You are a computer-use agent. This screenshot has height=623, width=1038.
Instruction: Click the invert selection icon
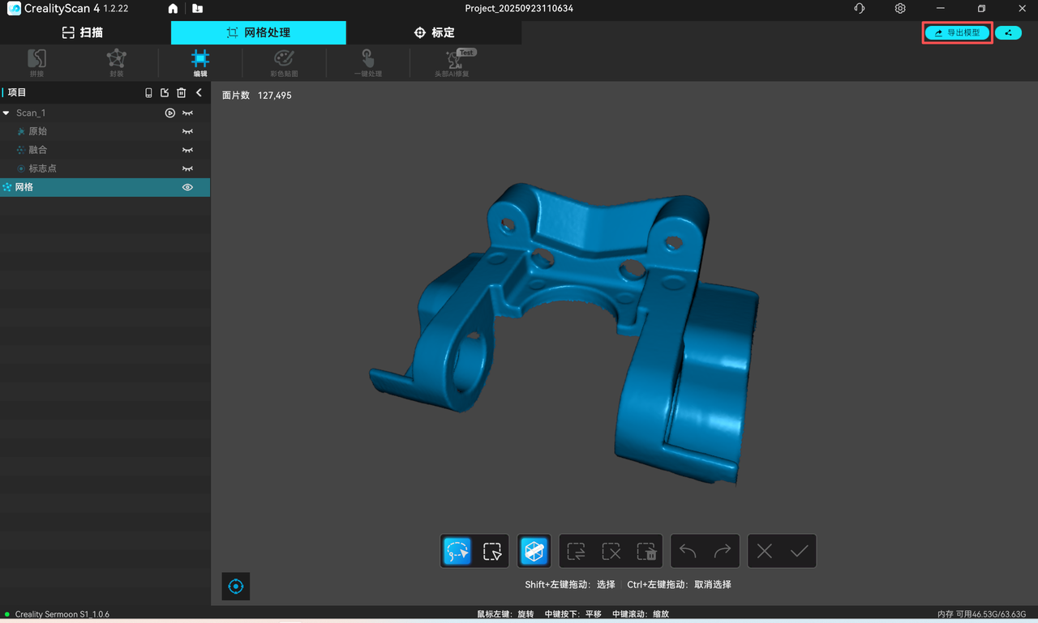pyautogui.click(x=577, y=551)
